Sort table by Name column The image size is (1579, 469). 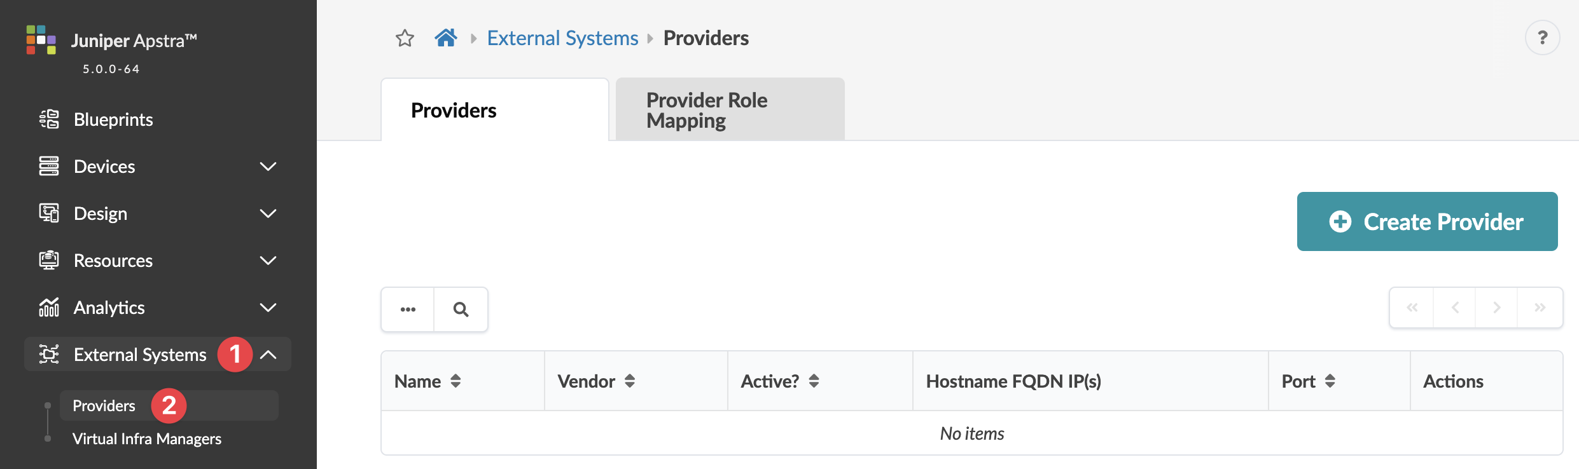[456, 381]
